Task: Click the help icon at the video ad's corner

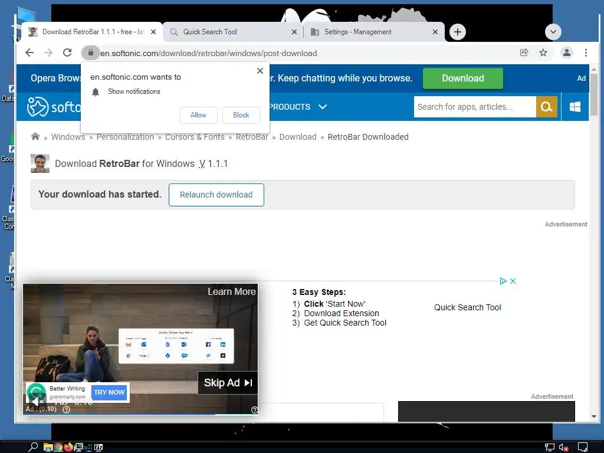Action: [x=254, y=410]
